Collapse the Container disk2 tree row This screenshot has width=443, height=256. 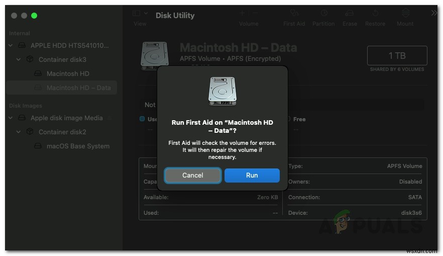click(19, 132)
